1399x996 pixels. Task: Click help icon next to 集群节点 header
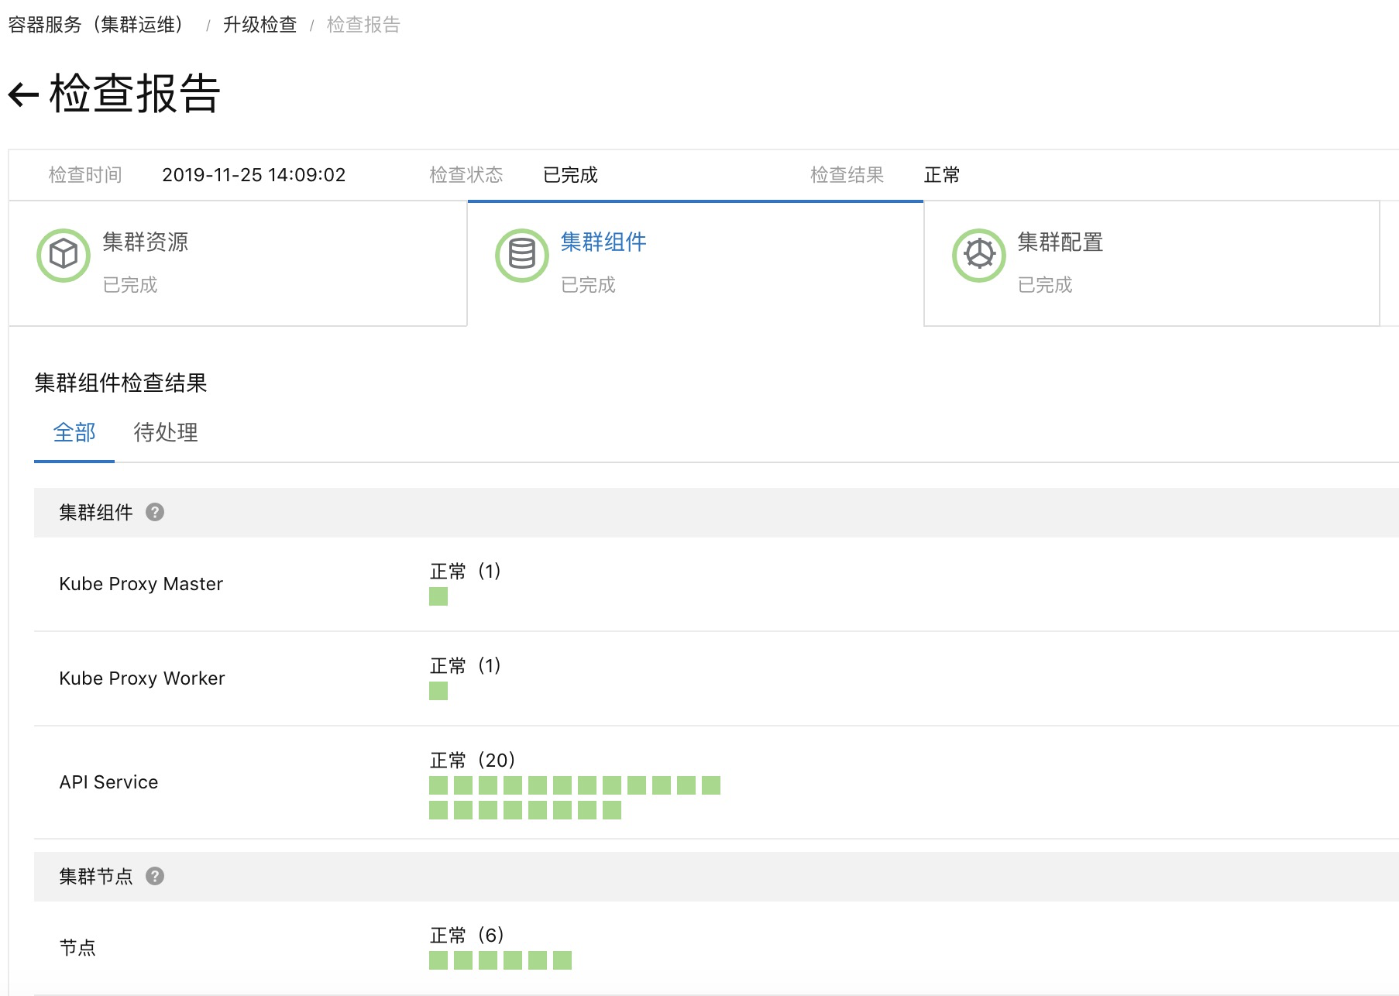155,876
